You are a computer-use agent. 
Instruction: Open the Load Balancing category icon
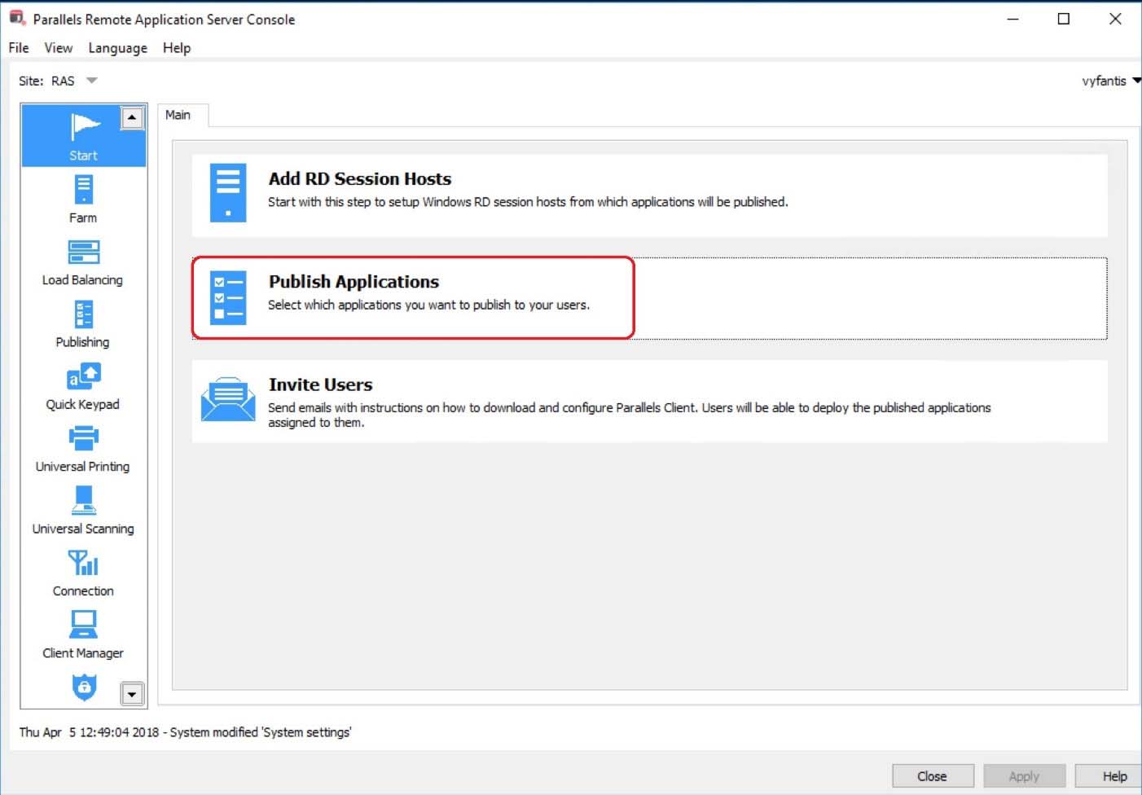(83, 253)
